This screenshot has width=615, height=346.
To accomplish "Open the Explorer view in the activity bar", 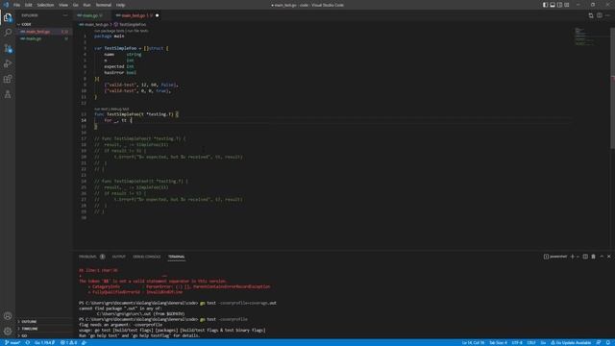I will (x=8, y=17).
